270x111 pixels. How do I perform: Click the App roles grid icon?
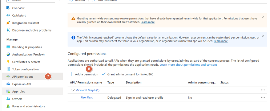pyautogui.click(x=8, y=91)
